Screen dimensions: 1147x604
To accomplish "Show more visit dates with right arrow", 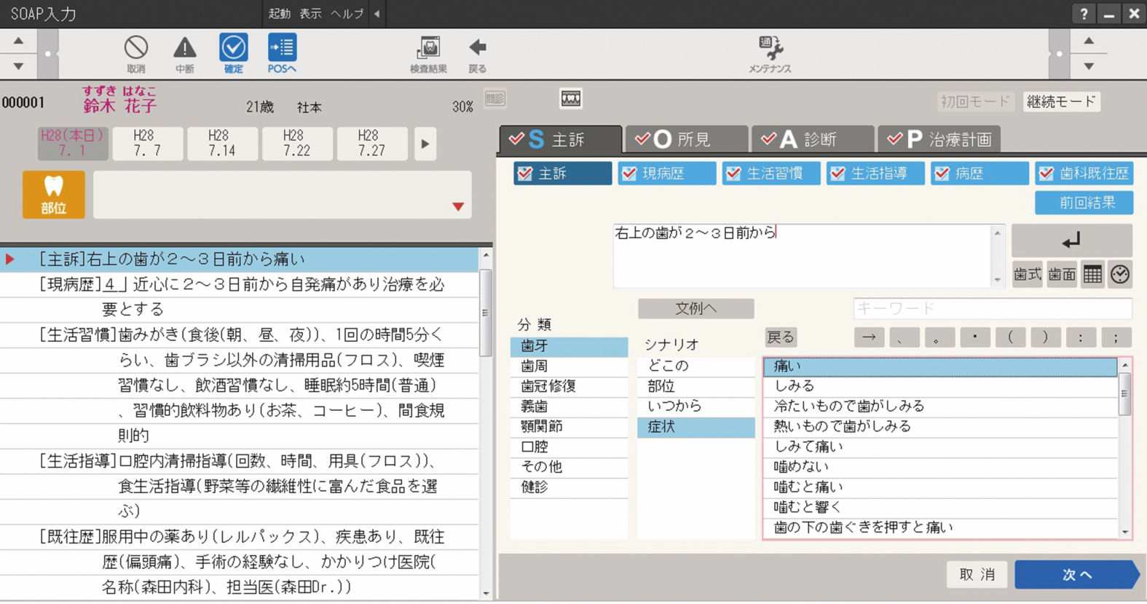I will pos(425,144).
